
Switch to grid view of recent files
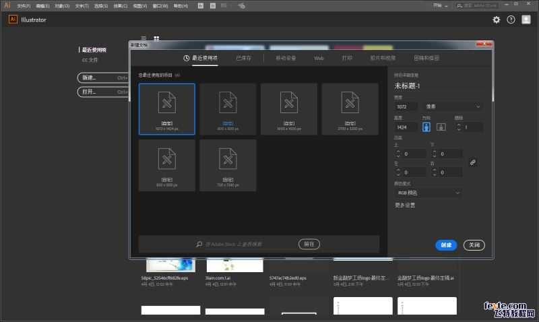156,38
